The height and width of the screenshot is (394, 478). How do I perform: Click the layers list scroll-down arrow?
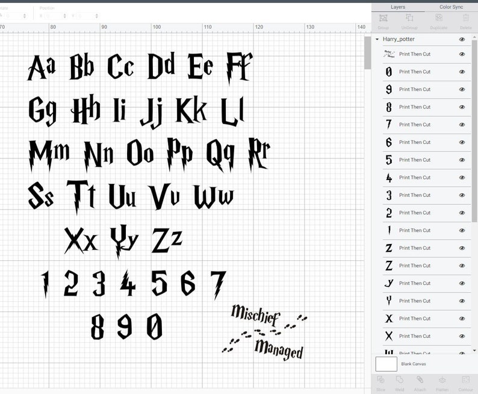click(474, 351)
